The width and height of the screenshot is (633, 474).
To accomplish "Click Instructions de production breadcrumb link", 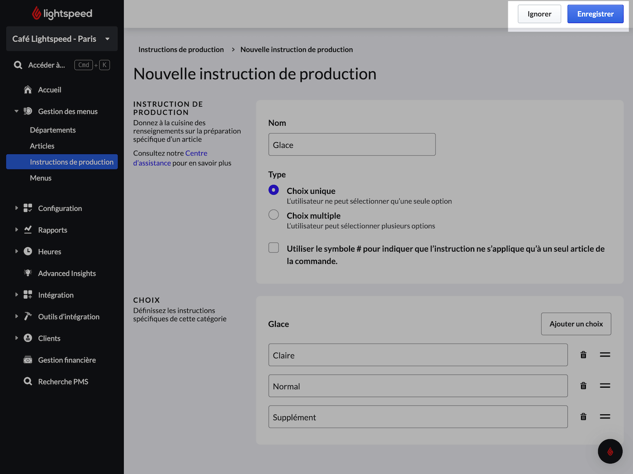I will click(181, 50).
